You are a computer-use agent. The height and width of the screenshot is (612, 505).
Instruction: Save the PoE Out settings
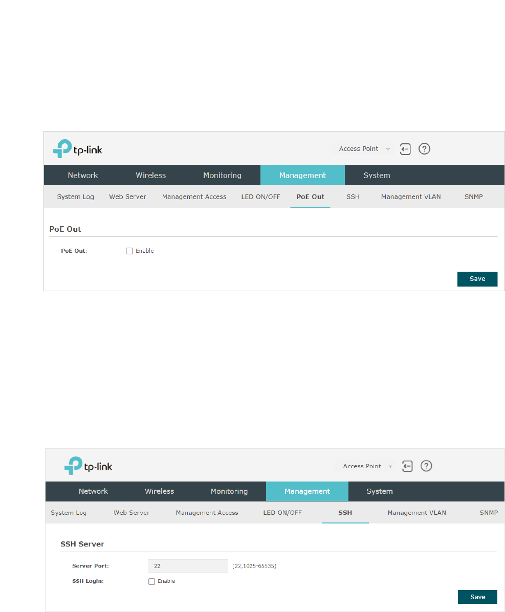tap(477, 279)
